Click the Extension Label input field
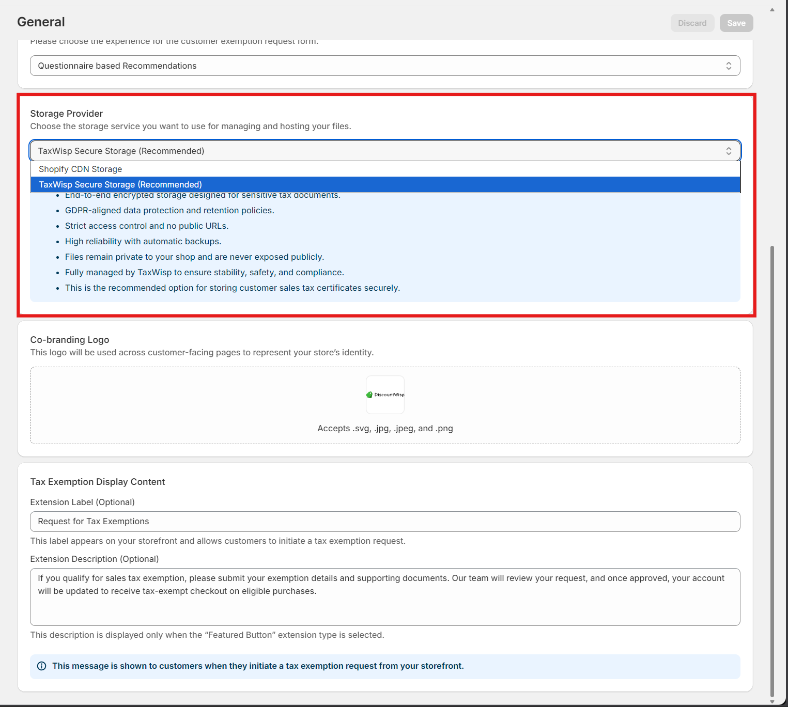788x707 pixels. click(x=385, y=522)
